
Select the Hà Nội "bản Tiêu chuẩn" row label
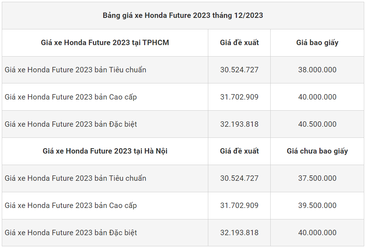click(x=76, y=178)
